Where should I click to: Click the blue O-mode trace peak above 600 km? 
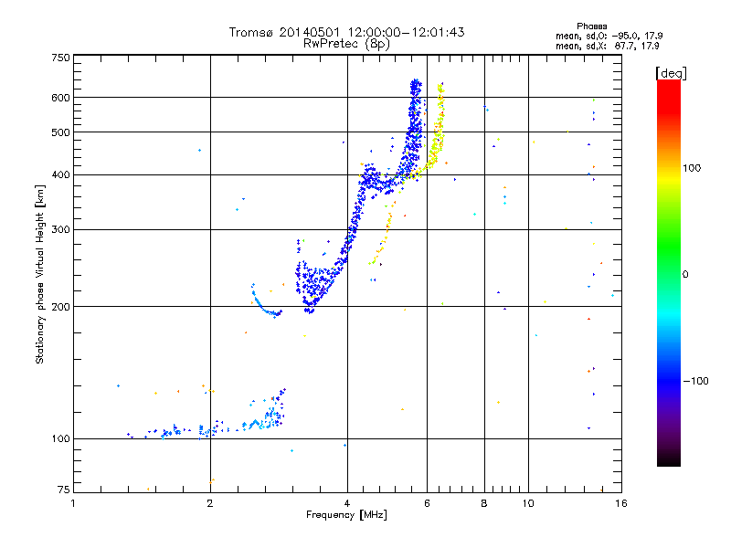[416, 86]
